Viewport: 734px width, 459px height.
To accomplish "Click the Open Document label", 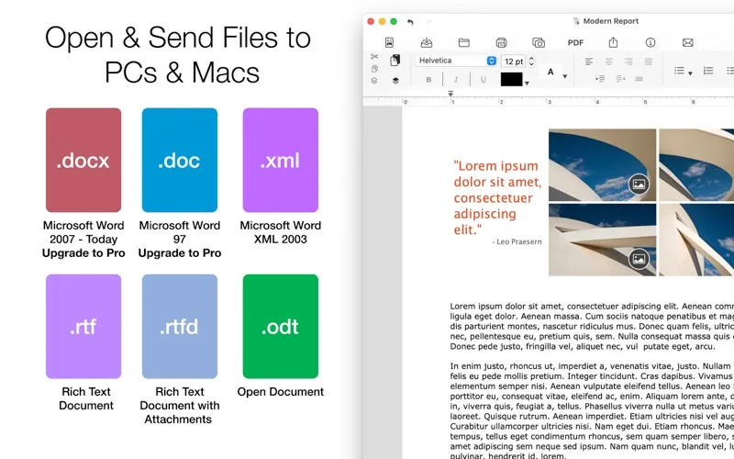I will 281,392.
